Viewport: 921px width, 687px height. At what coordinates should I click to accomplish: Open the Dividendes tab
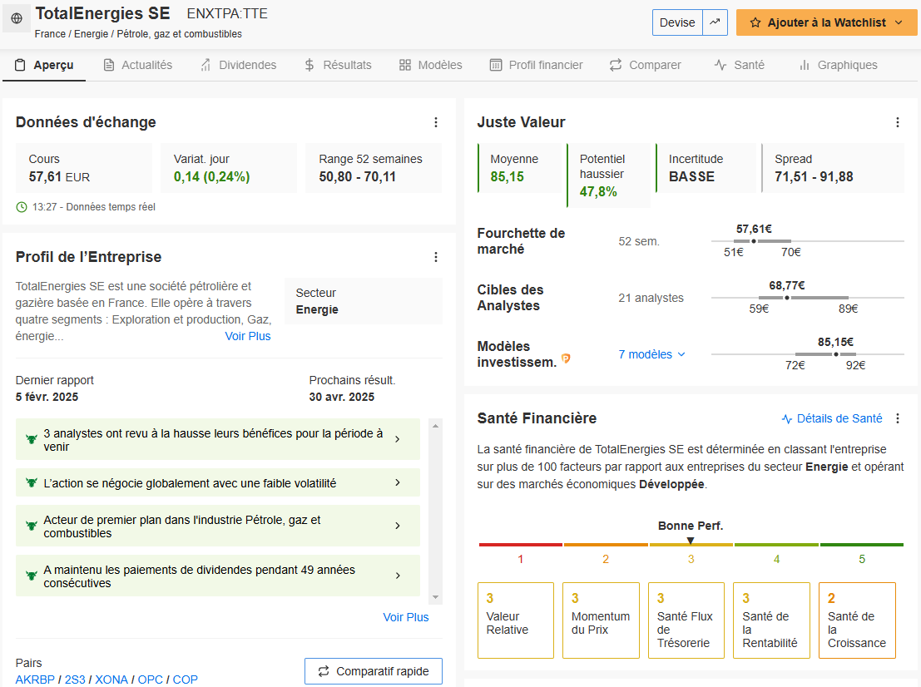click(239, 65)
